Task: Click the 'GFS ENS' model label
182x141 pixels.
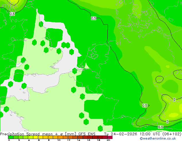Action: pos(87,134)
